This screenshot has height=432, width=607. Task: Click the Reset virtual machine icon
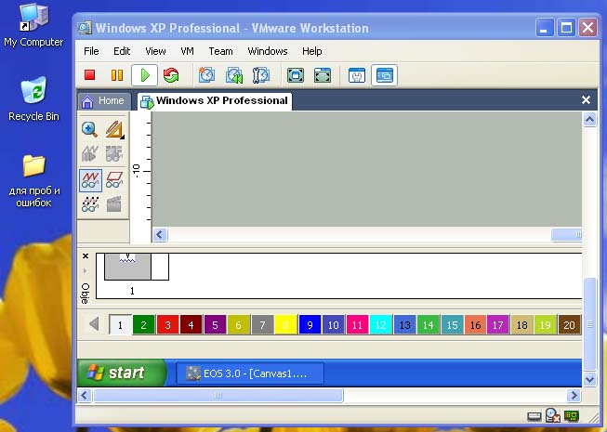pos(171,75)
